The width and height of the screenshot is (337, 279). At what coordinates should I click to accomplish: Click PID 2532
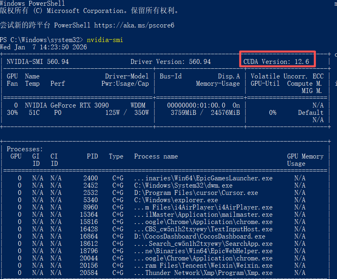[91, 193]
